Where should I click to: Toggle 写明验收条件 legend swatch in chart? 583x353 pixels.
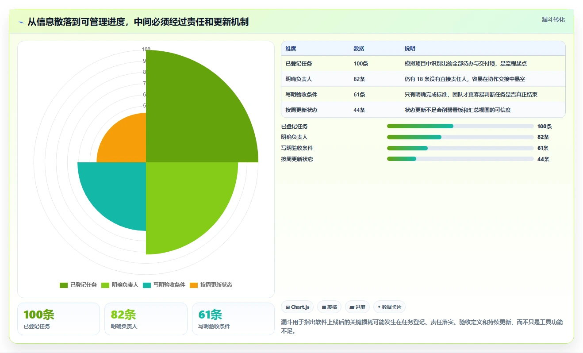(x=147, y=285)
